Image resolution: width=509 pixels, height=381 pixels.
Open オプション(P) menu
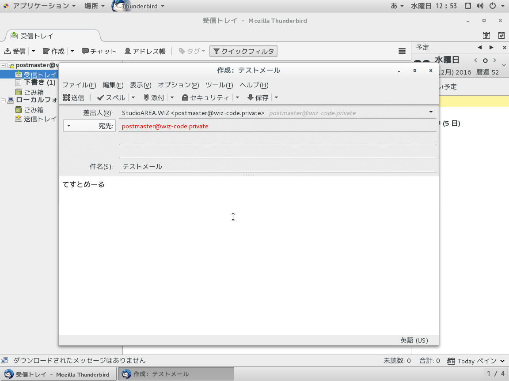pos(179,85)
